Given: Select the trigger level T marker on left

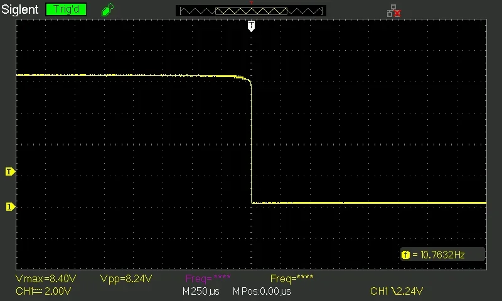Looking at the screenshot, I should pos(10,172).
